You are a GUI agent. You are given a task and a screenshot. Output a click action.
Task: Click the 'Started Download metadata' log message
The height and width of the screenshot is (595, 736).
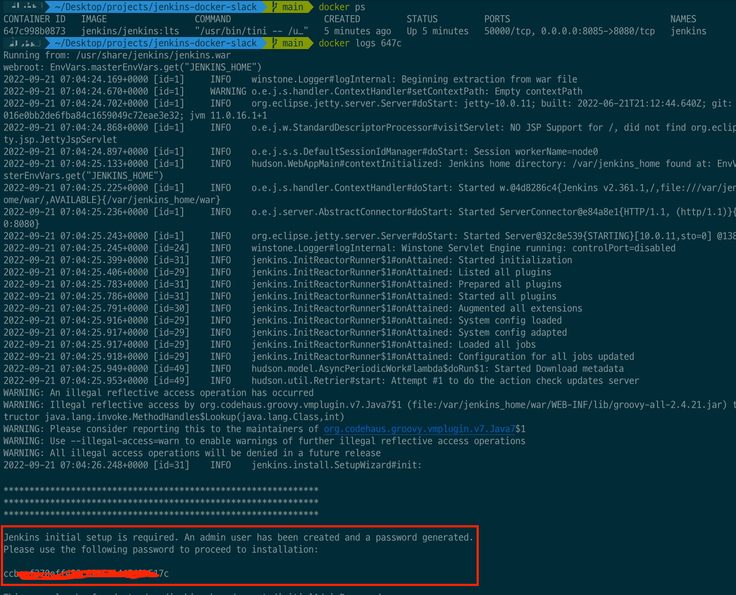click(x=559, y=369)
